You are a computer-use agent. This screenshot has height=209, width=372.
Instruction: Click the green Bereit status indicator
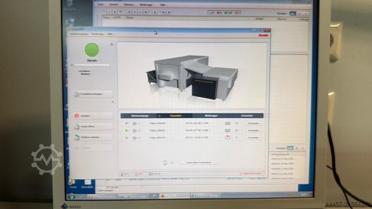[x=92, y=50]
